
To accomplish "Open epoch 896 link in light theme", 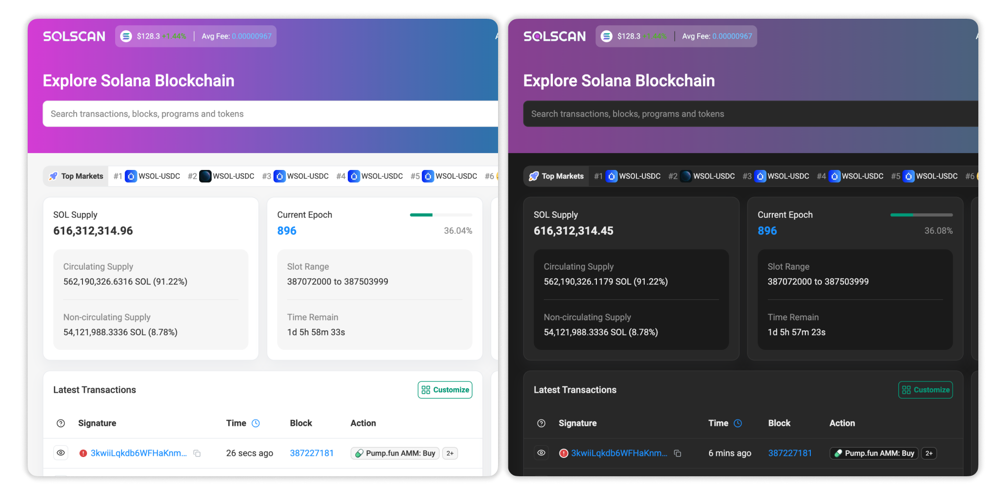I will [x=287, y=231].
